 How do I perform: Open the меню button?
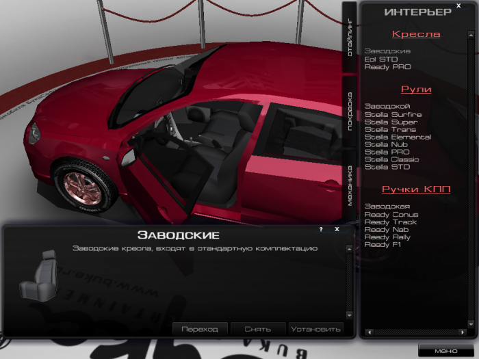click(x=445, y=351)
